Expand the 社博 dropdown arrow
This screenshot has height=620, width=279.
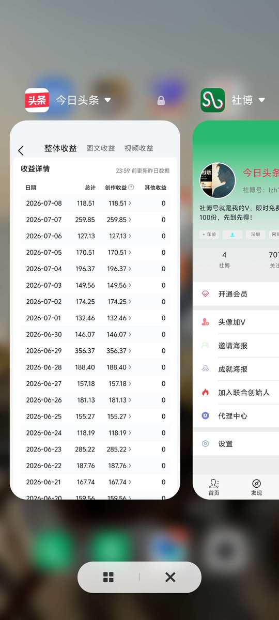pos(261,100)
